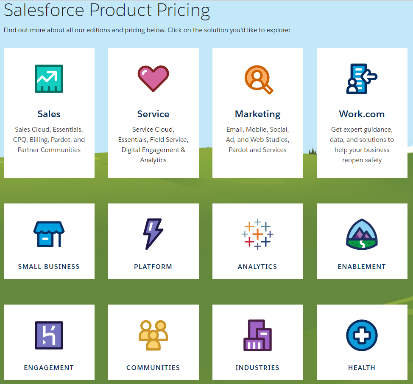413x384 pixels.
Task: Select the Communities people icon
Action: point(153,335)
